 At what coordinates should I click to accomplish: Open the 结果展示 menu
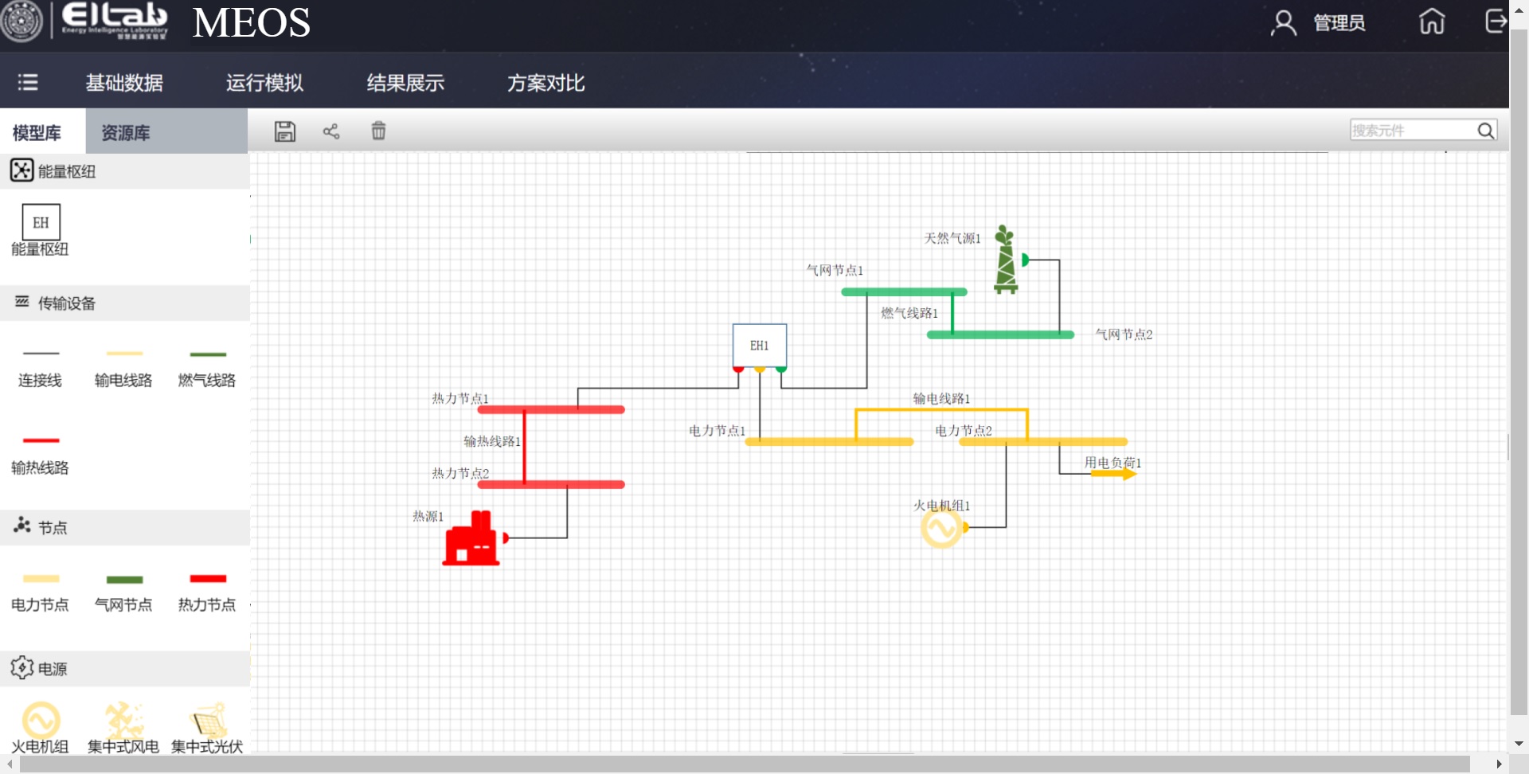[405, 83]
